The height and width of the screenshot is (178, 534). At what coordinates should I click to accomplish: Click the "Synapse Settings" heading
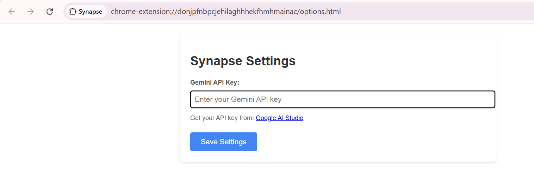(x=243, y=61)
